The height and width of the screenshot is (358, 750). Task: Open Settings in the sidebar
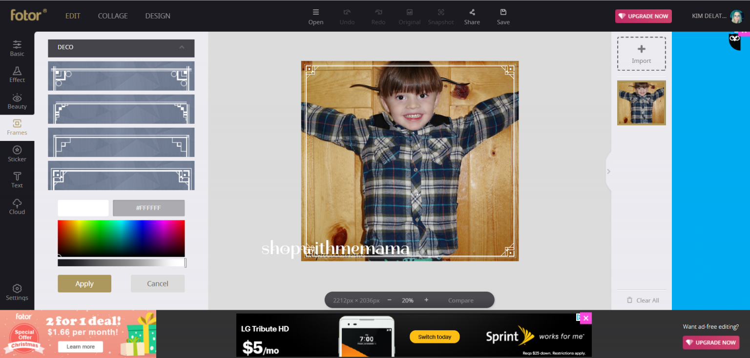click(x=17, y=292)
